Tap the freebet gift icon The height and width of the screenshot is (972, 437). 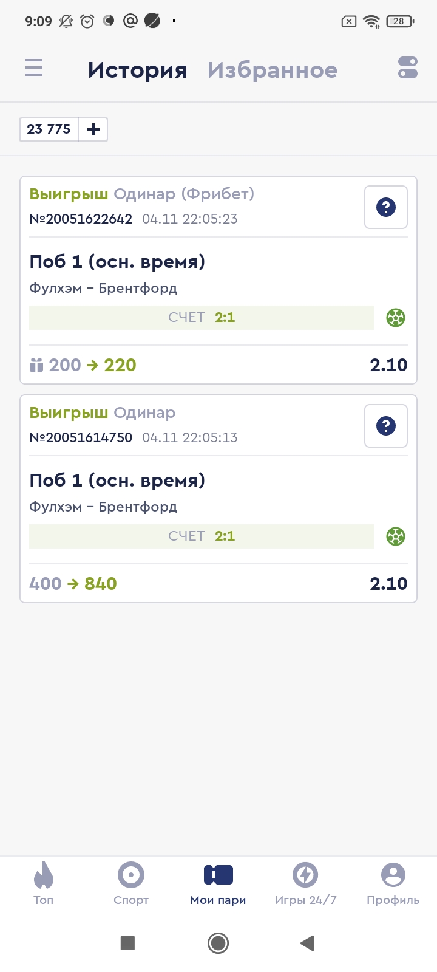pyautogui.click(x=36, y=365)
